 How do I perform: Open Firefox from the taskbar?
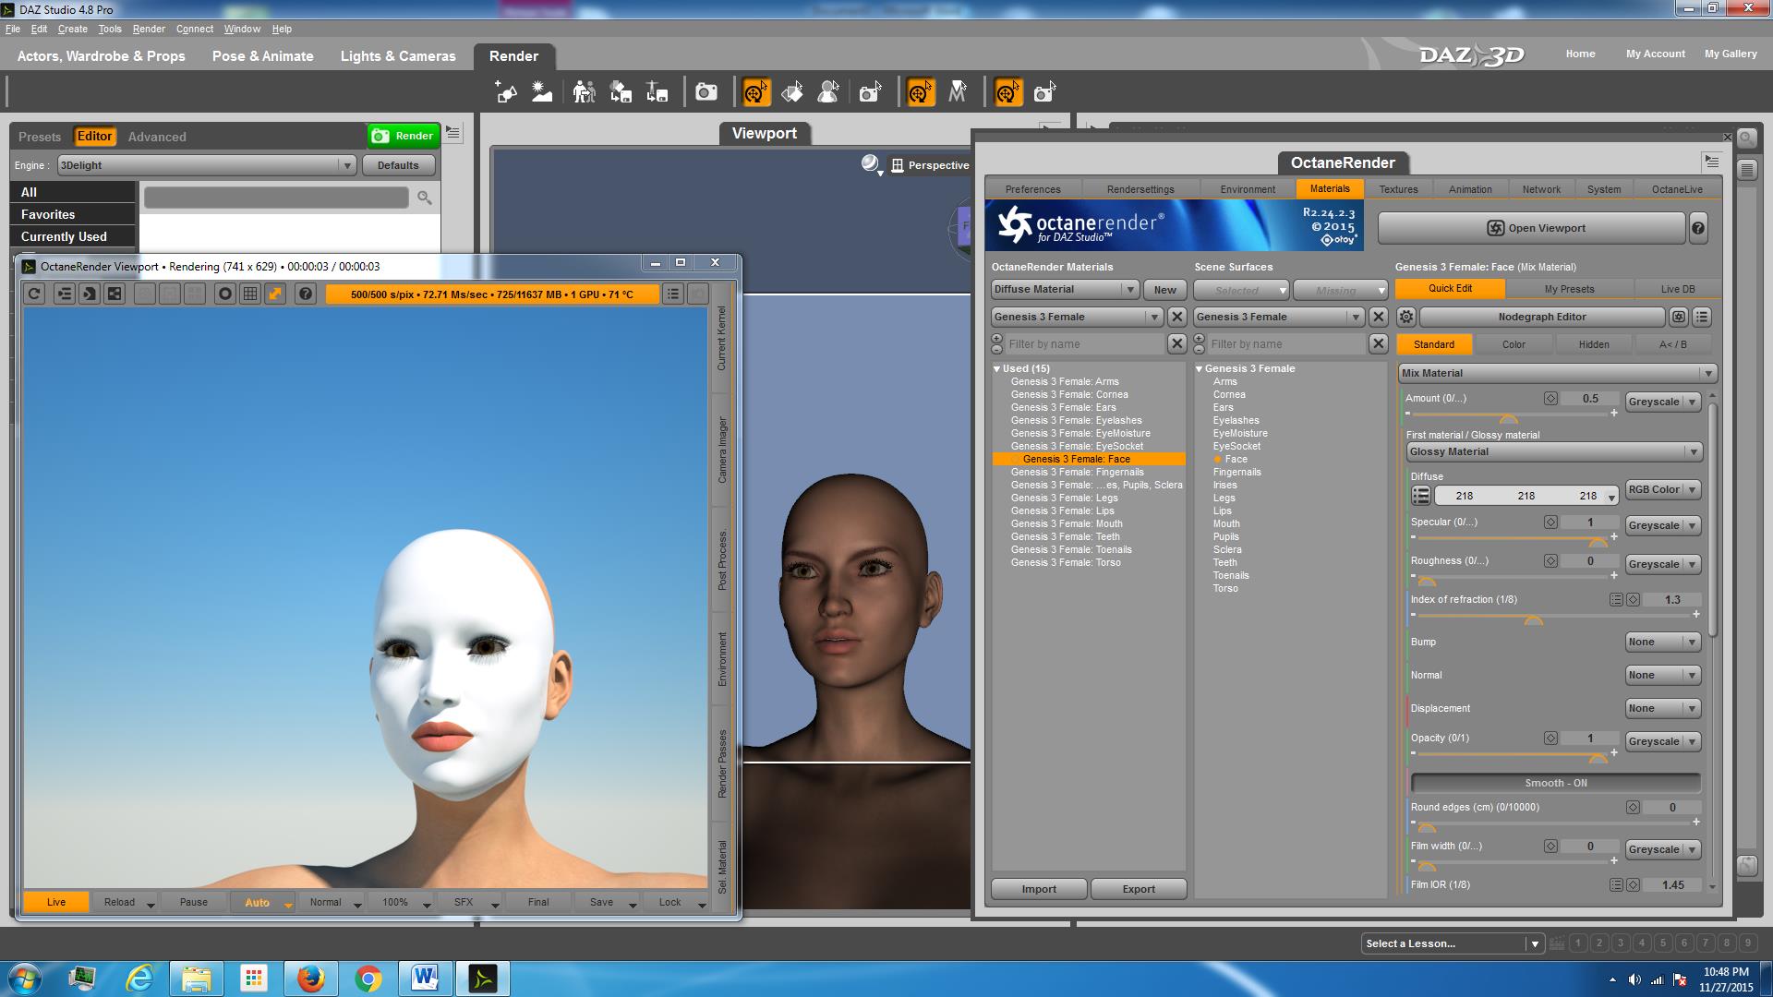310,978
